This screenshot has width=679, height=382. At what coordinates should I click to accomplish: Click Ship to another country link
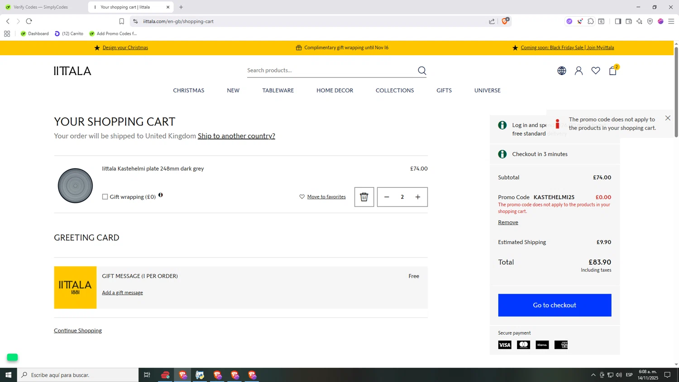tap(236, 136)
